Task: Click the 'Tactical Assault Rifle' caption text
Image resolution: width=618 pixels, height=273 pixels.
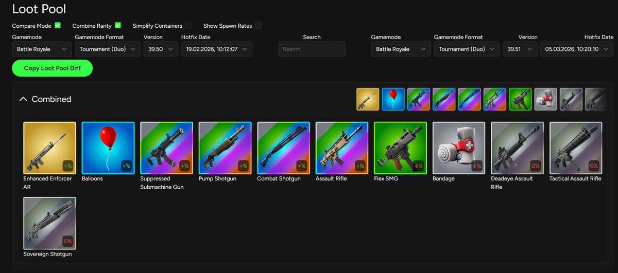Action: tap(575, 179)
